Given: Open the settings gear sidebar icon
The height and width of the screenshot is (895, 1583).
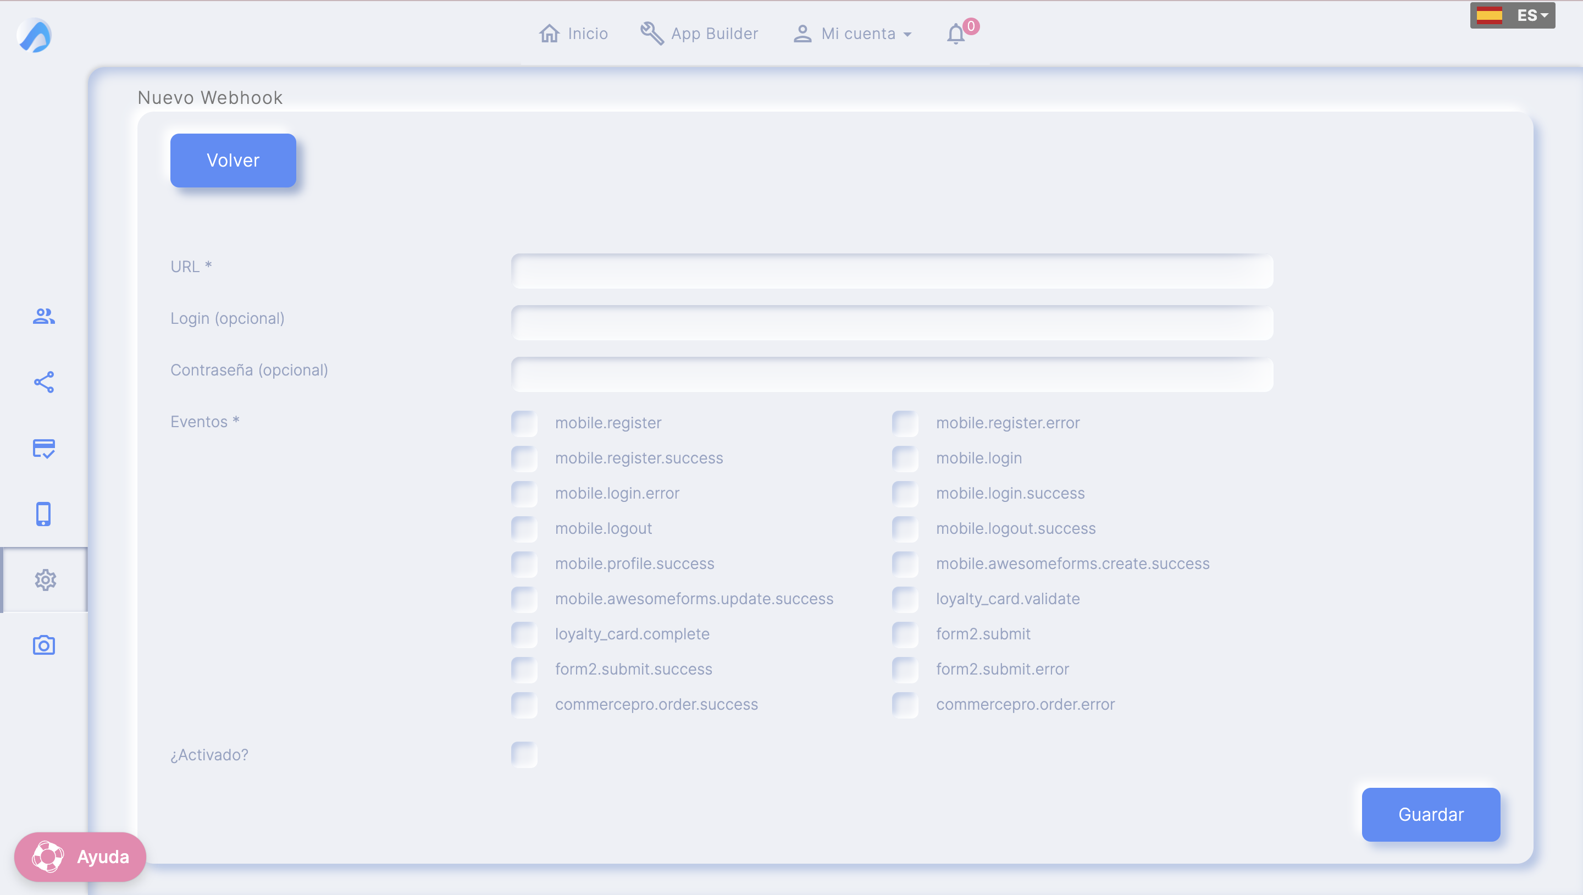Looking at the screenshot, I should coord(46,579).
